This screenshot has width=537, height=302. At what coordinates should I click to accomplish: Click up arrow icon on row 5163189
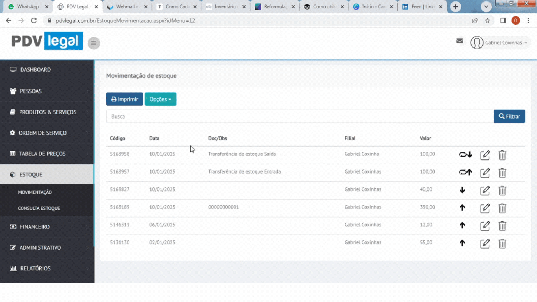[x=462, y=207]
